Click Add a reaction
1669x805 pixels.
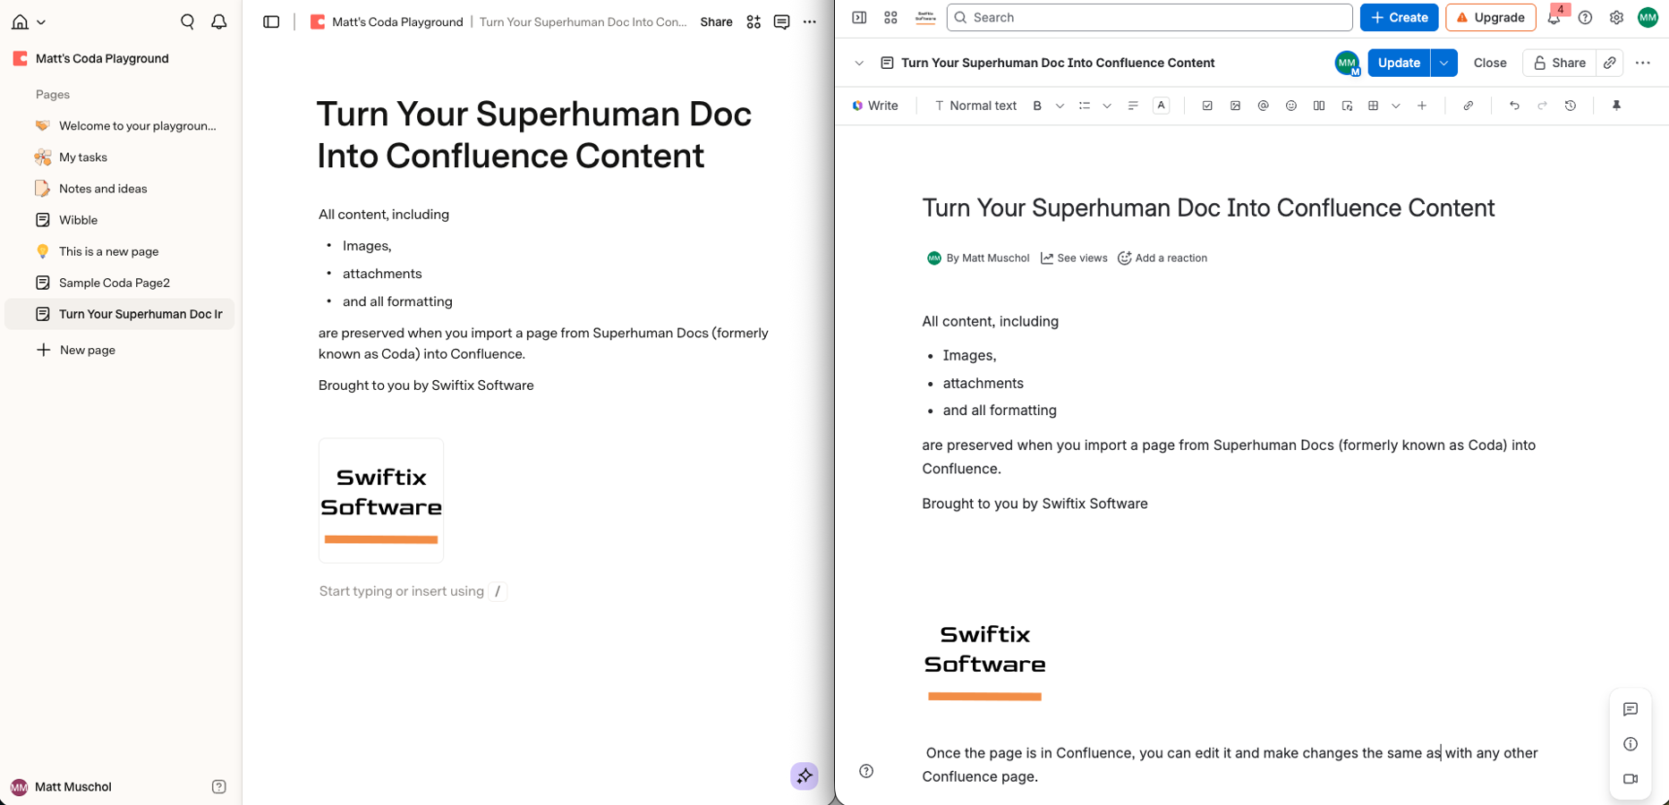1162,258
